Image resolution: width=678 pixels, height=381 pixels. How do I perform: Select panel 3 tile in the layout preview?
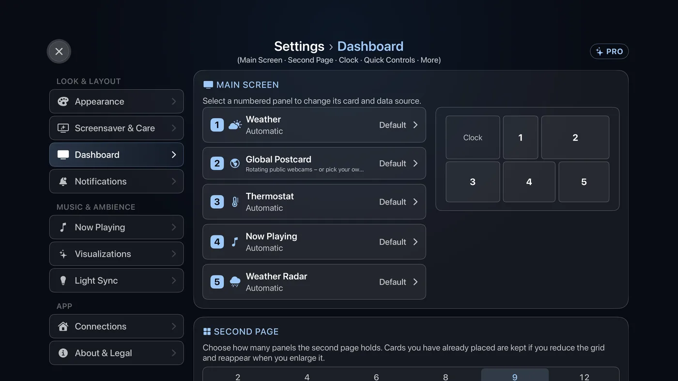point(473,182)
